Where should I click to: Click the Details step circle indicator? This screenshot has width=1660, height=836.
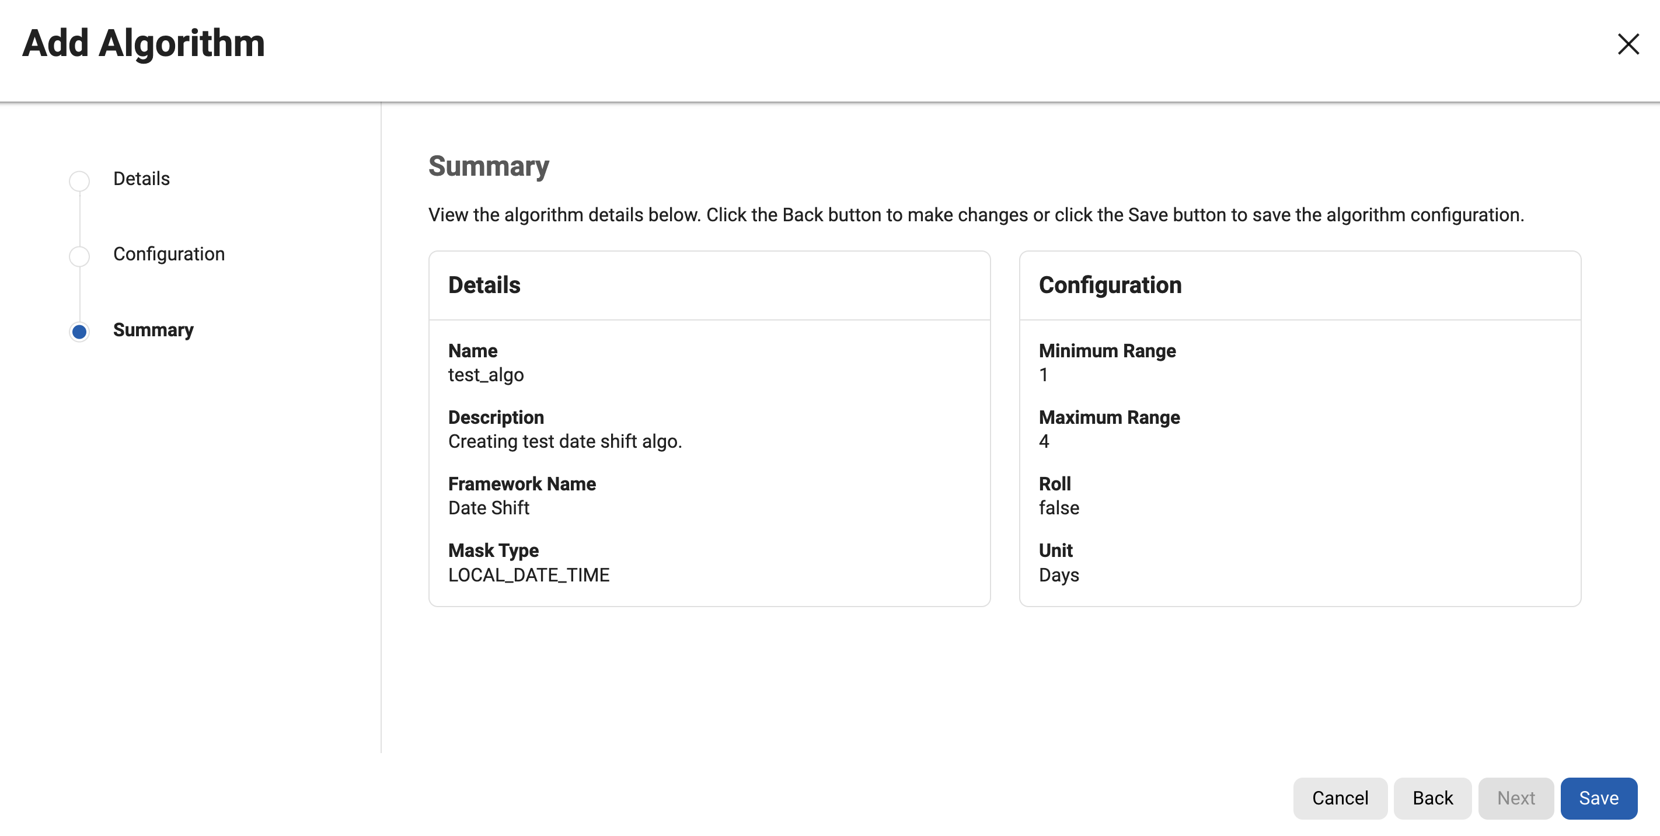(79, 180)
